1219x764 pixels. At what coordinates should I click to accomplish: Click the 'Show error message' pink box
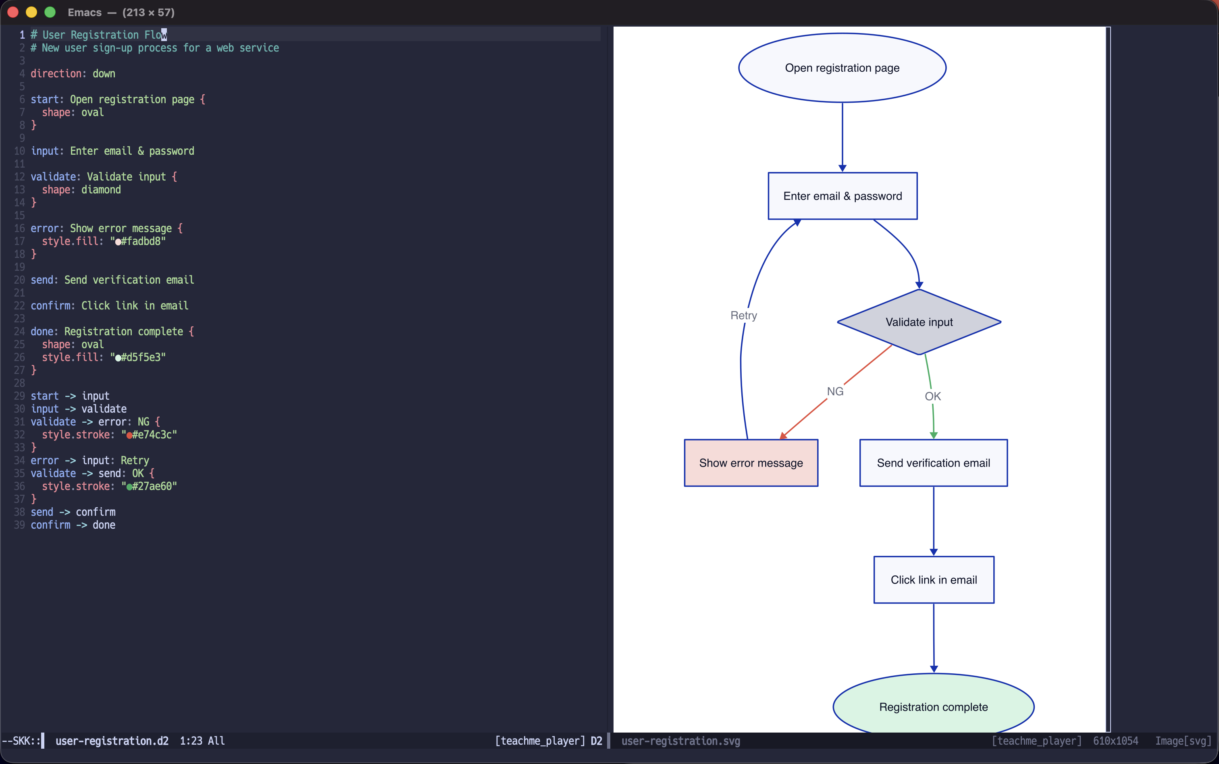tap(751, 463)
